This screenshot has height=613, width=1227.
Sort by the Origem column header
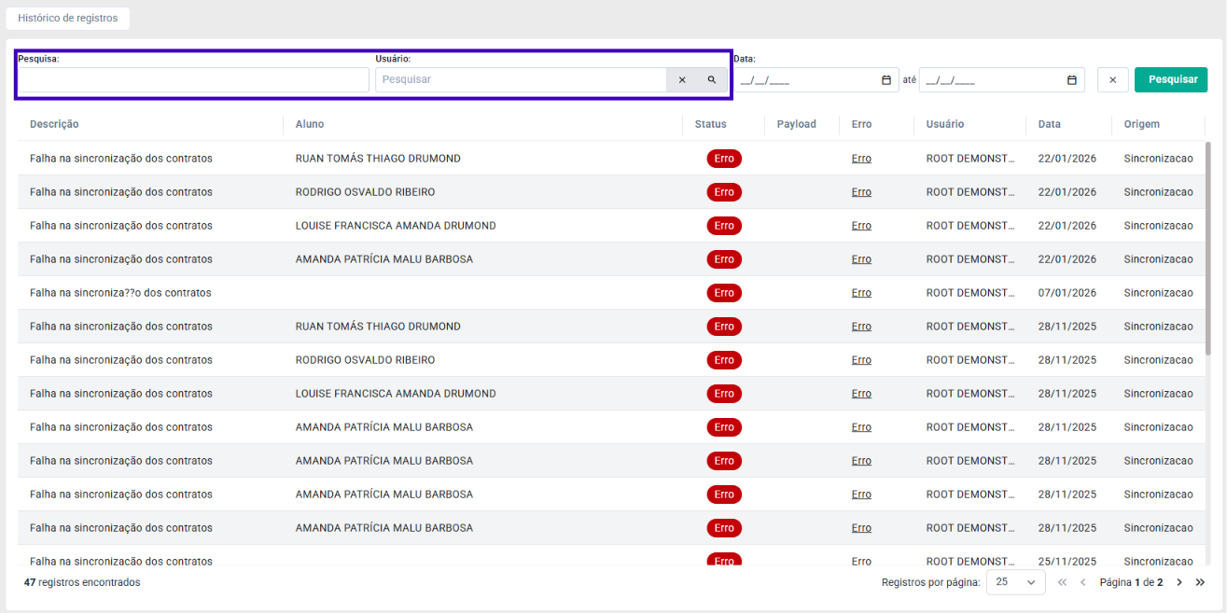(1143, 124)
